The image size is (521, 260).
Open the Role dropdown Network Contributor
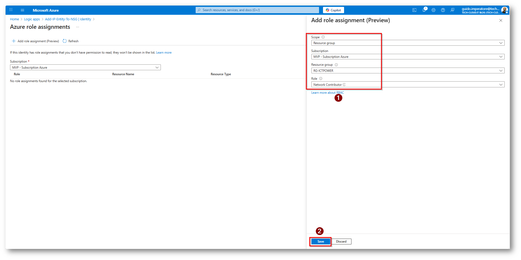408,85
